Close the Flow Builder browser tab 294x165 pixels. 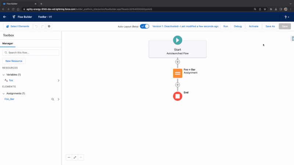[x=35, y=4]
